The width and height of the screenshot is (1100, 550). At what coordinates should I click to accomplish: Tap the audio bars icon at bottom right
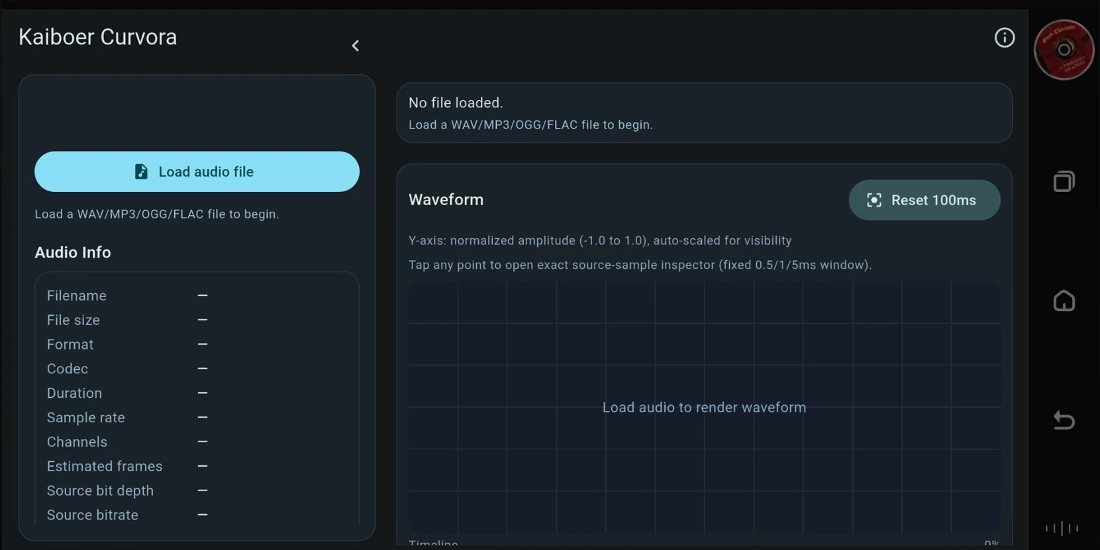click(1062, 528)
